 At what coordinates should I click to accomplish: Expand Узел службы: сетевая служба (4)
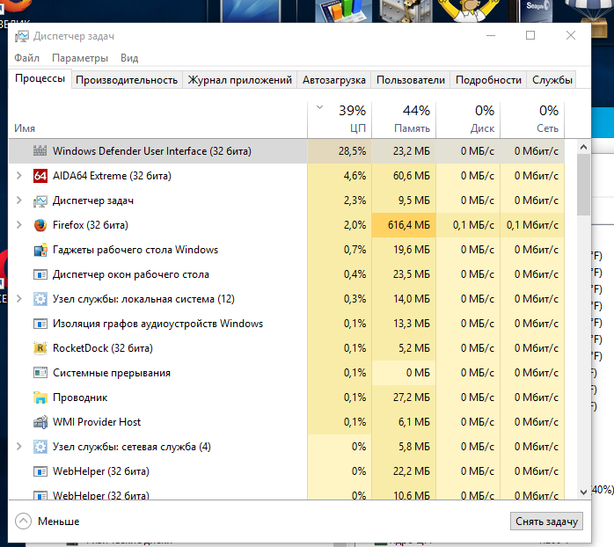[18, 447]
